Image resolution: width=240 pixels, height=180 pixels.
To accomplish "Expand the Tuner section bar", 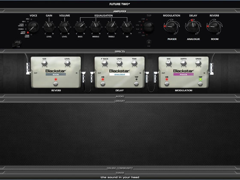I will point(120,173).
